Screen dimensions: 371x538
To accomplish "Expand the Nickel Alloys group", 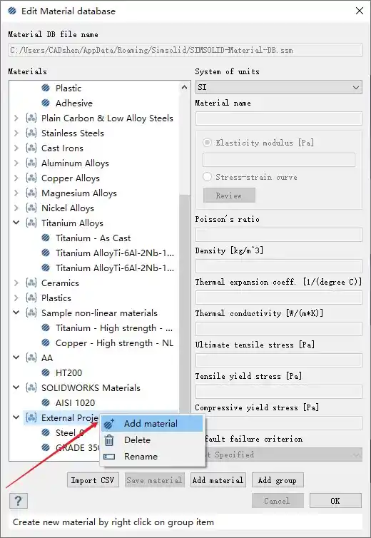I will tap(16, 208).
